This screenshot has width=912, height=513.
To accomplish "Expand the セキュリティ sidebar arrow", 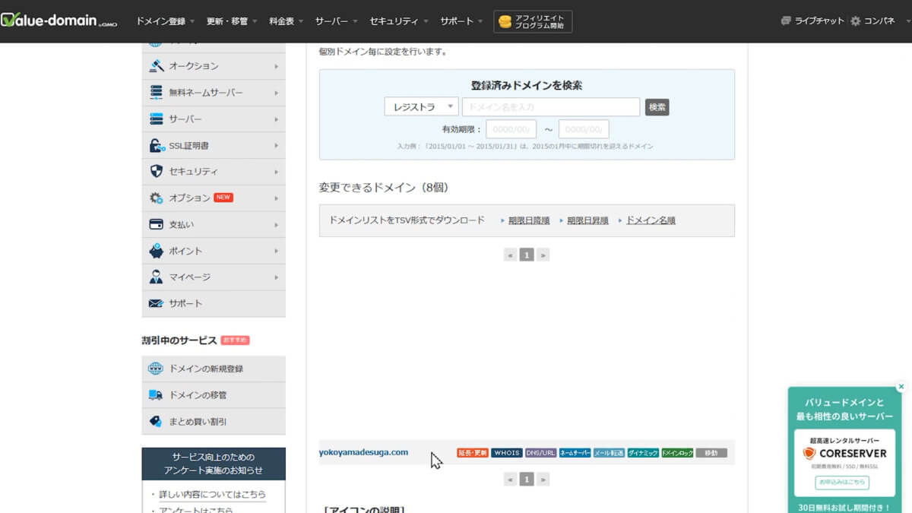I will pyautogui.click(x=276, y=172).
